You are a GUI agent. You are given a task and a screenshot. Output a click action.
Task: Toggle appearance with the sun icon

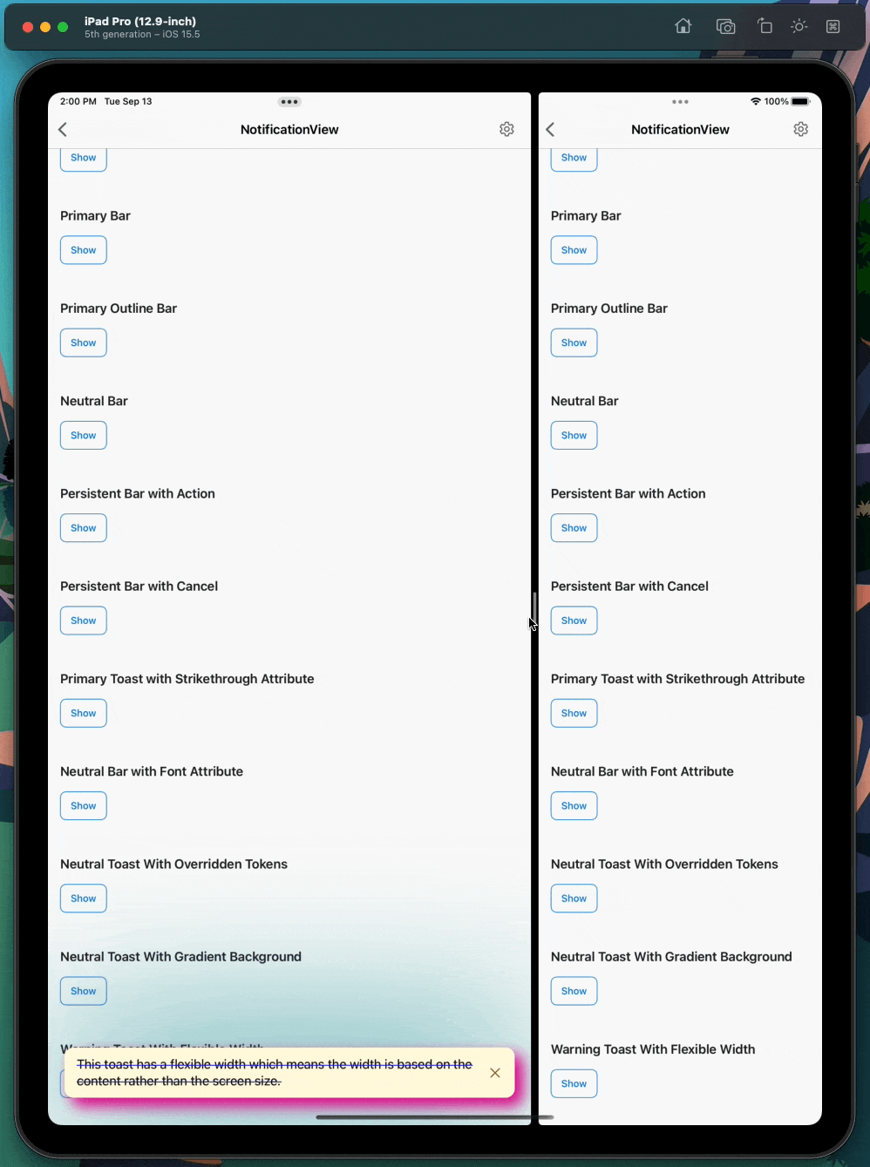coord(799,26)
